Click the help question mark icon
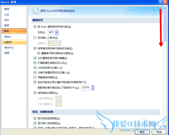Screen dimensions: 169x135 click(x=161, y=2)
